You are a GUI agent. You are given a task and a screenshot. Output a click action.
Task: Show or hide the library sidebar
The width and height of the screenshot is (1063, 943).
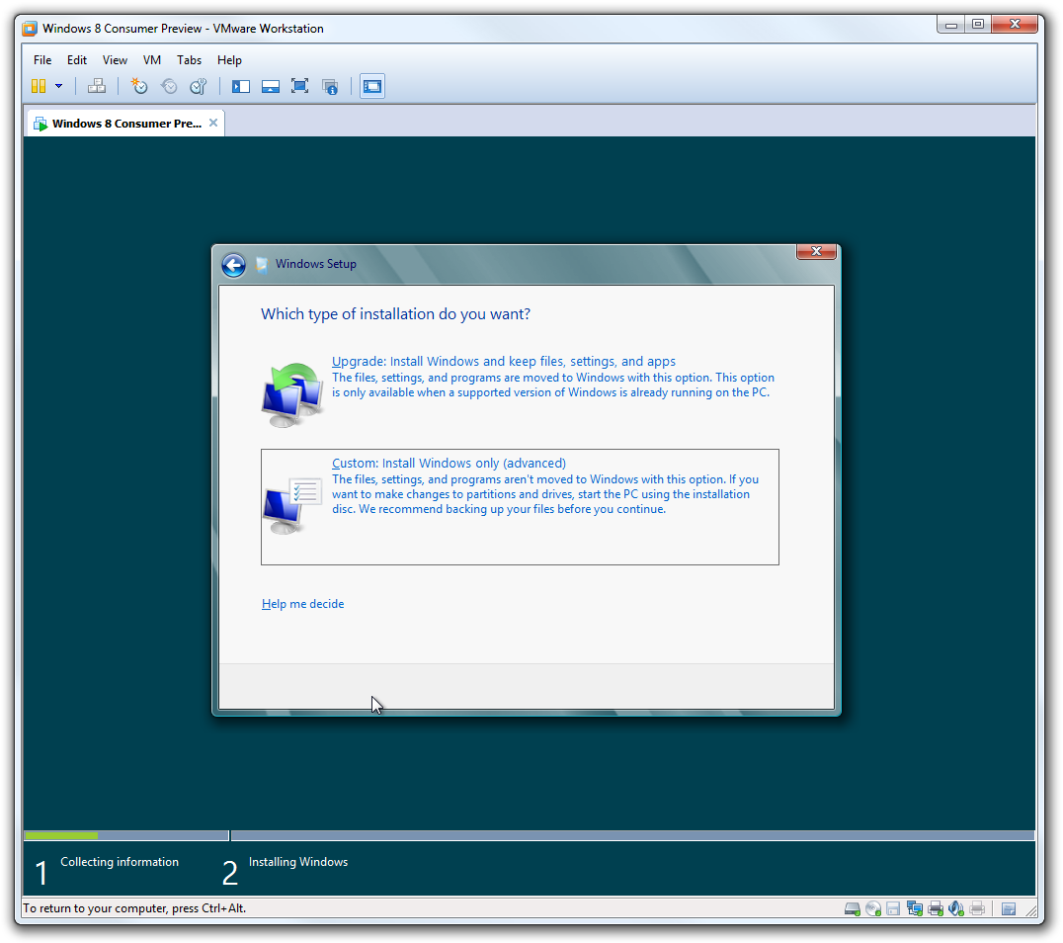click(241, 86)
